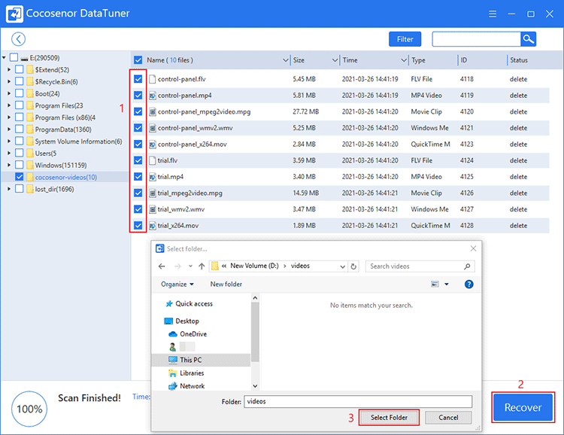This screenshot has height=435, width=564.
Task: Expand the Program Files(23 folder
Action: (9, 105)
